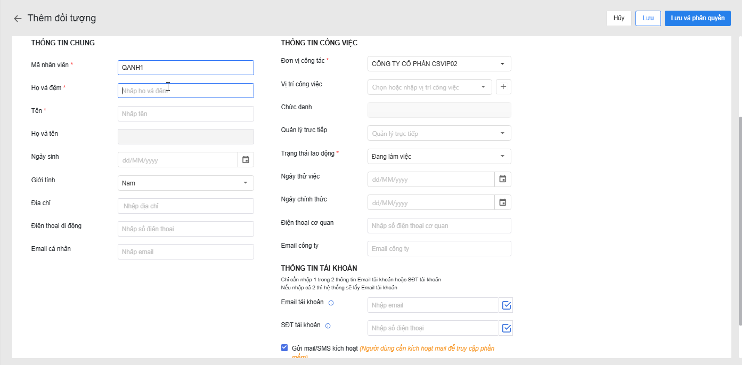Open the Đơn vị công tác dropdown
The height and width of the screenshot is (365, 742).
(439, 64)
